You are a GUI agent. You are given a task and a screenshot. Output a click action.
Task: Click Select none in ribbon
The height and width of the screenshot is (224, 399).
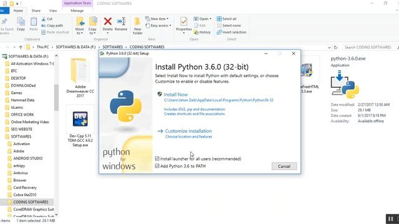click(229, 26)
